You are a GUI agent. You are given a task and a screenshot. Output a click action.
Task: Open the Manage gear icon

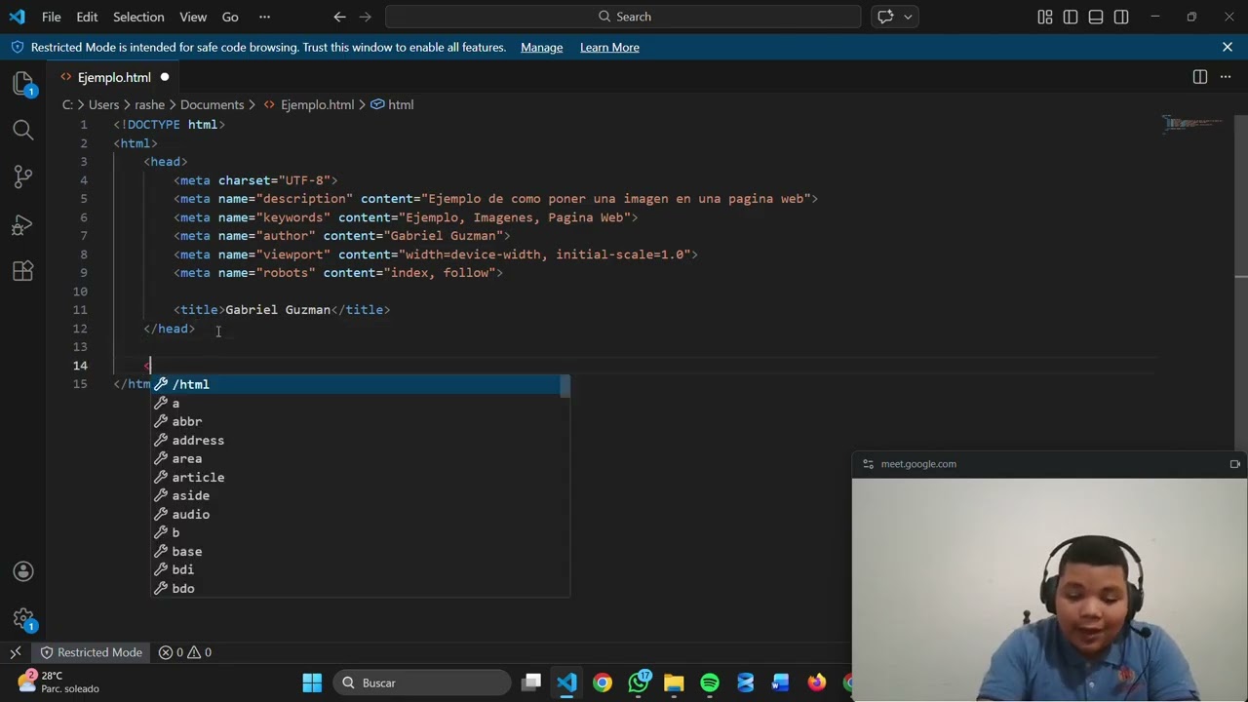(x=23, y=618)
